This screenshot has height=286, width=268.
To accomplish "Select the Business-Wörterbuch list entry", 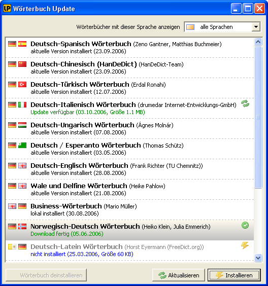I will tap(129, 209).
